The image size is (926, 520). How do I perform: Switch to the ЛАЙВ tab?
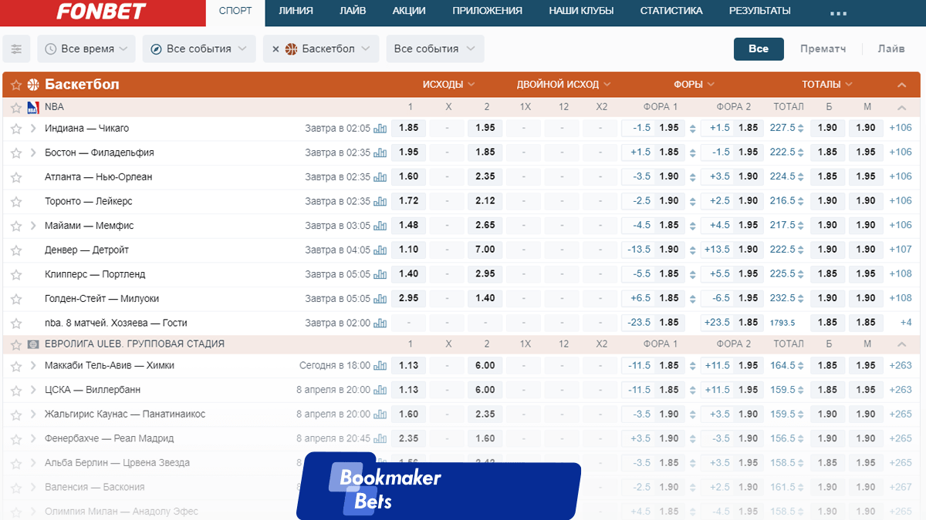tap(353, 11)
